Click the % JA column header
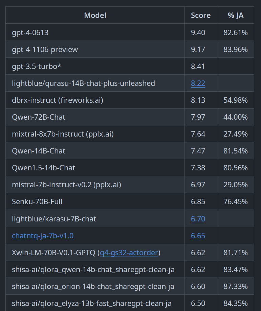This screenshot has height=311, width=261. (x=236, y=15)
